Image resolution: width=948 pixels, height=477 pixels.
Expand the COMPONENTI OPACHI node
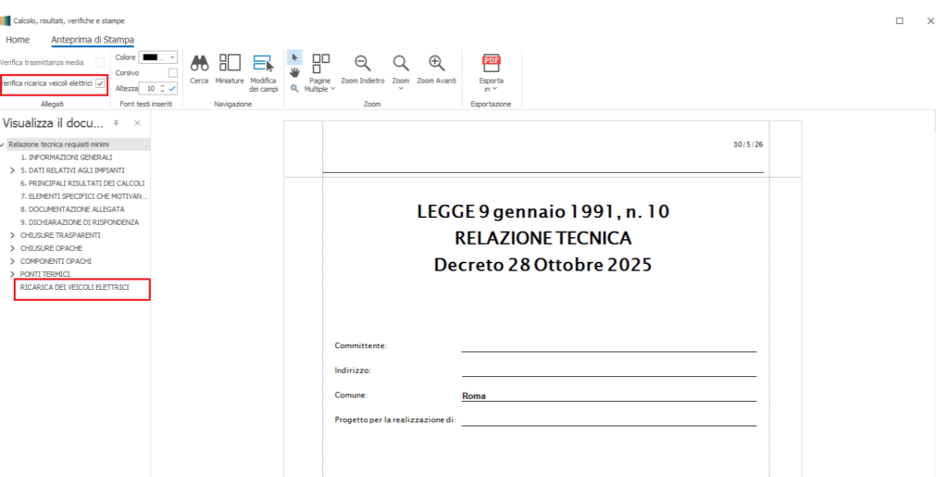point(12,261)
